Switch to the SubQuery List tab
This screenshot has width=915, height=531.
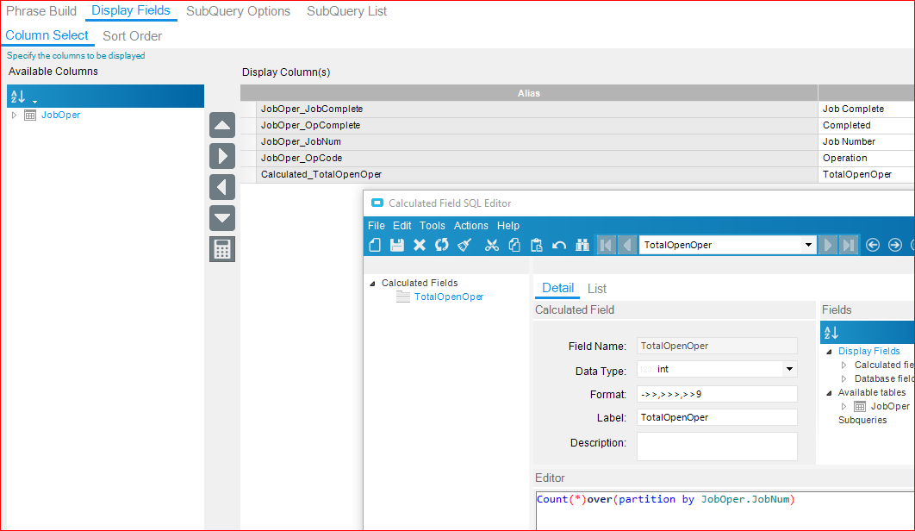coord(346,11)
